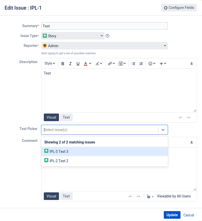
Task: Click 'Showing 2 of 2 matching issues' header
Action: click(x=70, y=142)
